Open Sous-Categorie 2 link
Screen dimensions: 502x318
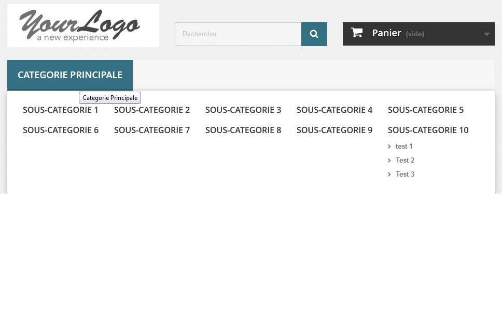152,110
